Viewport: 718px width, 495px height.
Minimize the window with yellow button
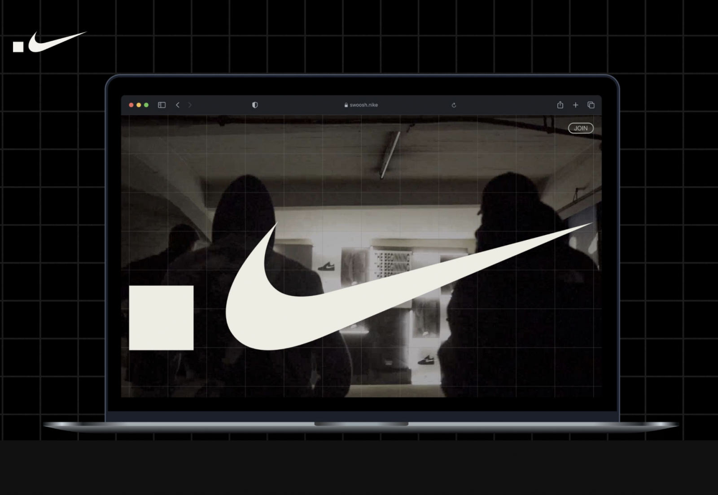pyautogui.click(x=139, y=105)
